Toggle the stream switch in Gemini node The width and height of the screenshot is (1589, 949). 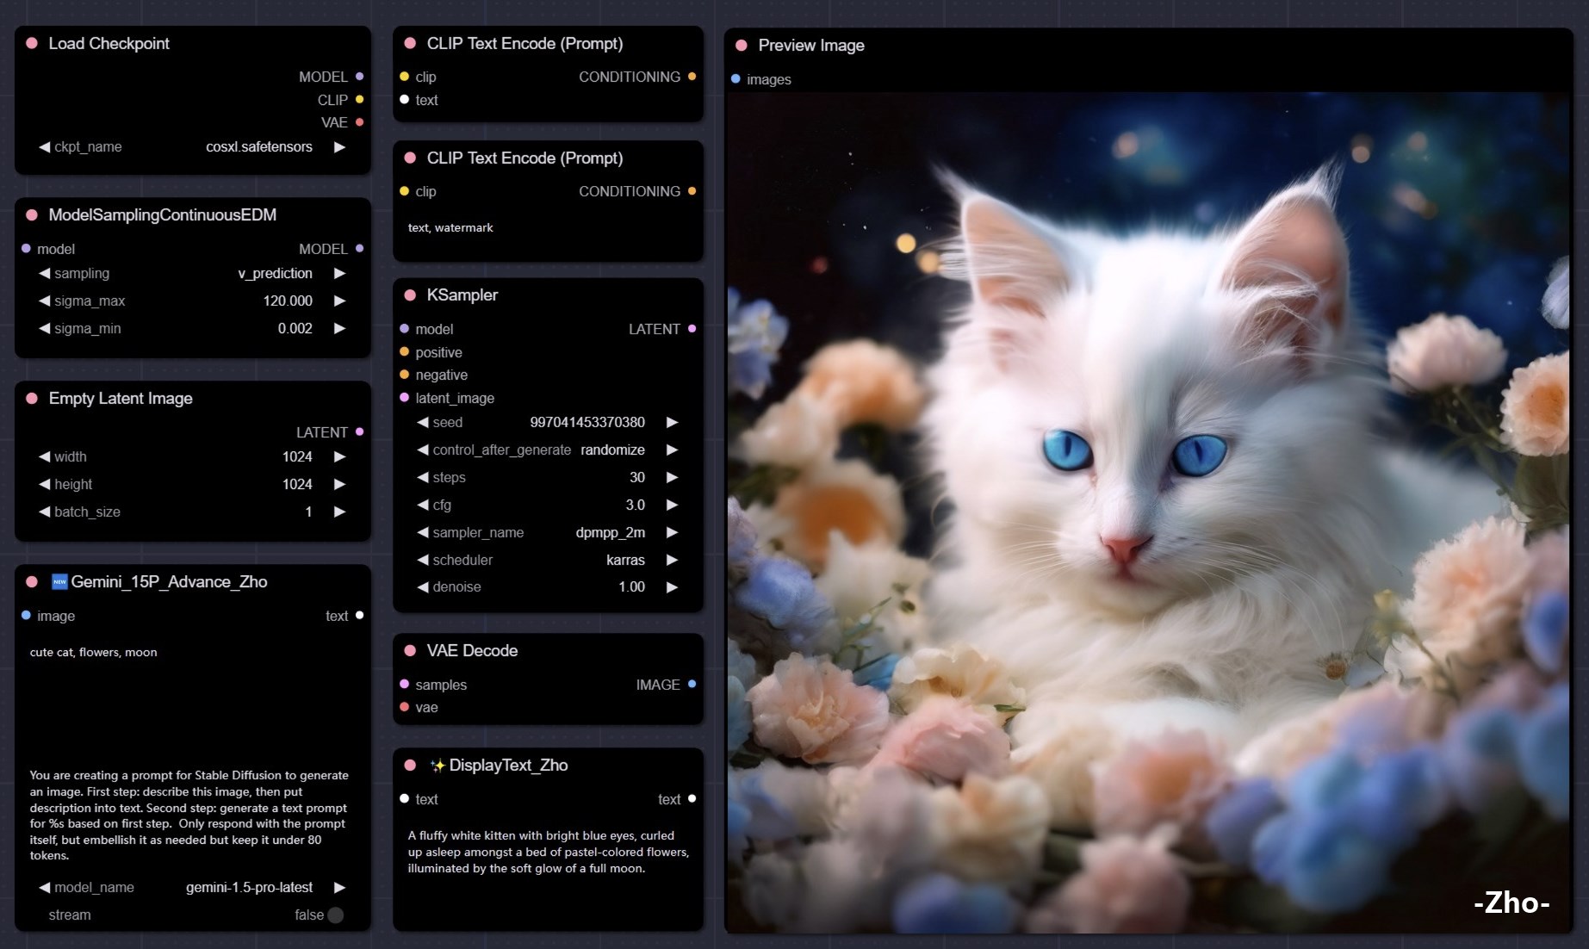pos(335,915)
